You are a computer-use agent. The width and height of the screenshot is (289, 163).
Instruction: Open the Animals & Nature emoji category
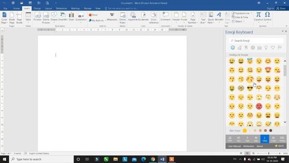(x=239, y=48)
